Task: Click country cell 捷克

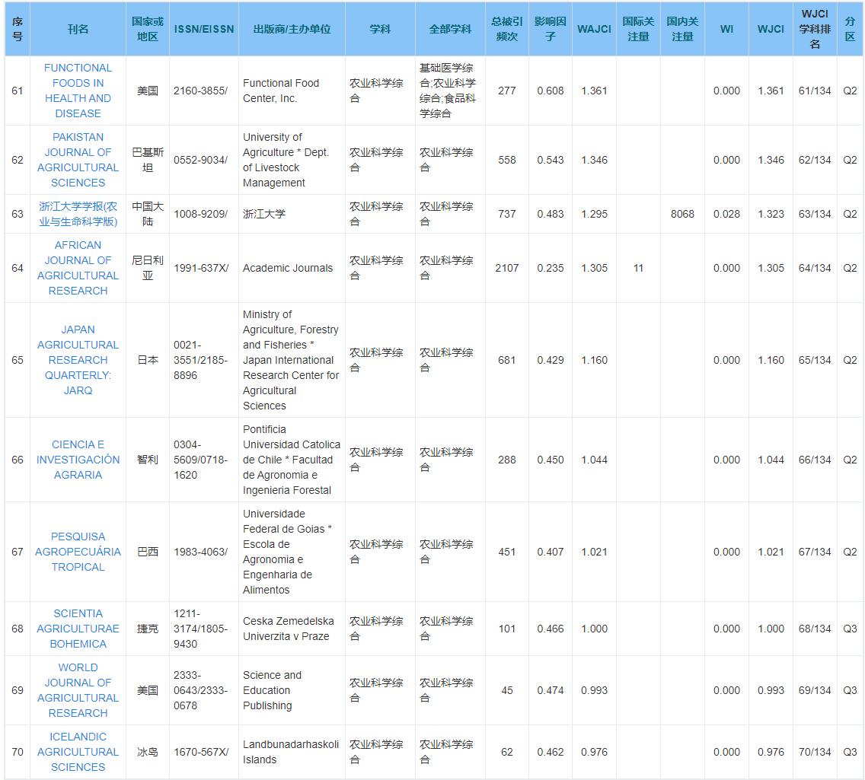Action: 148,629
